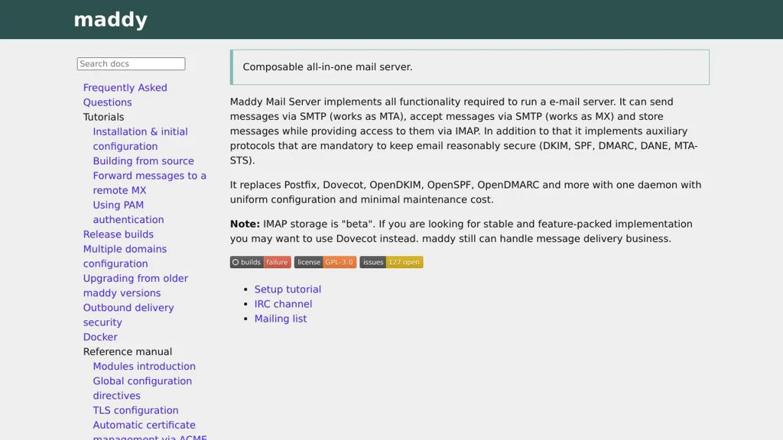Open Outbound delivery security page
Screen dimensions: 783x440
point(128,315)
